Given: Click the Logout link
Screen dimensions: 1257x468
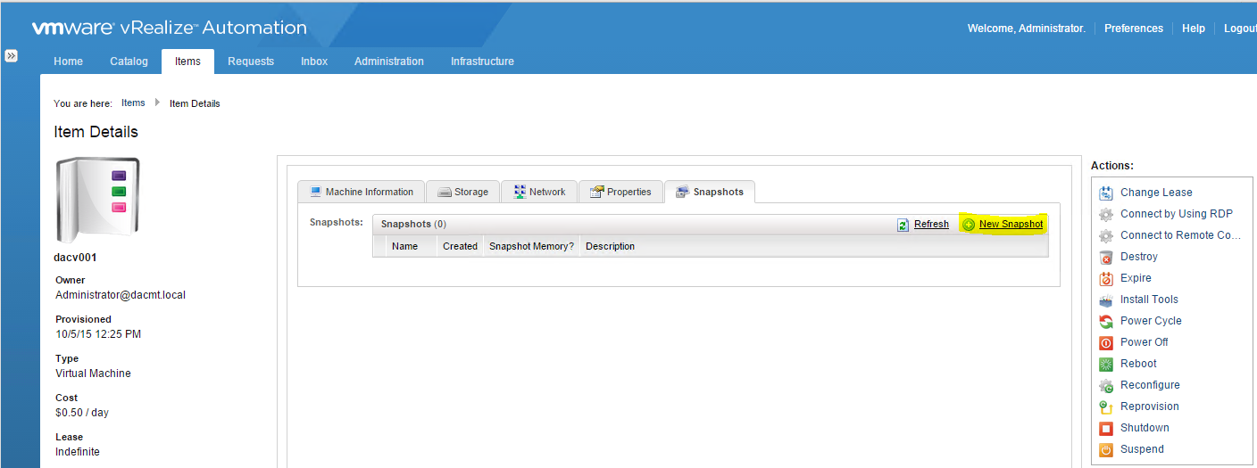Looking at the screenshot, I should 1240,29.
